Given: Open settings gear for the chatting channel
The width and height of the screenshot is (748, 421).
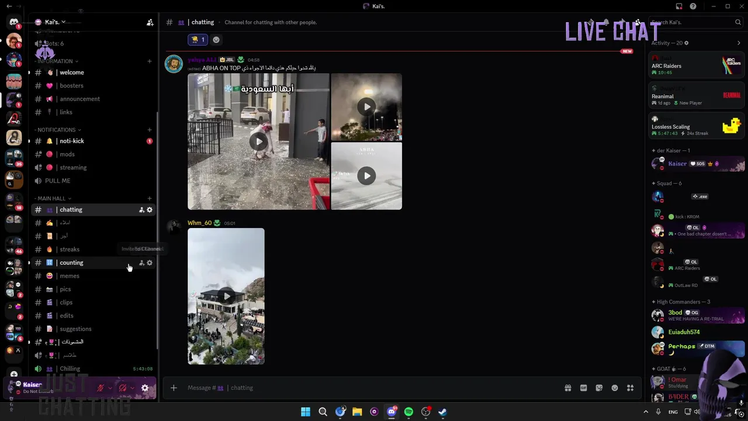Looking at the screenshot, I should pos(150,210).
